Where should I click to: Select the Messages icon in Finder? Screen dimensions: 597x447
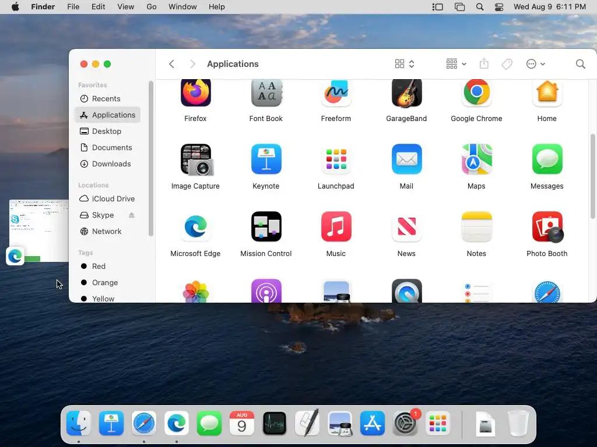pos(547,159)
